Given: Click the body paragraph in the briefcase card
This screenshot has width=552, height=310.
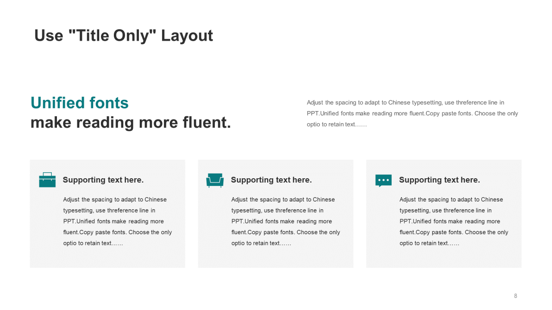Looking at the screenshot, I should pos(117,221).
